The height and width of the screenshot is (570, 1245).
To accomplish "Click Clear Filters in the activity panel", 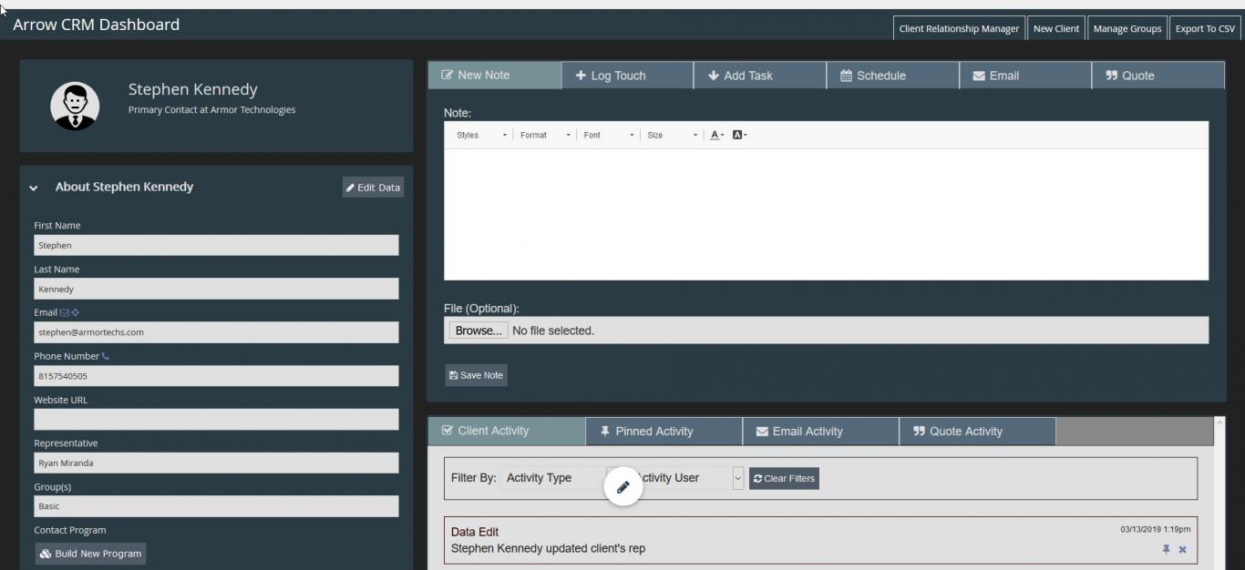I will (x=785, y=477).
